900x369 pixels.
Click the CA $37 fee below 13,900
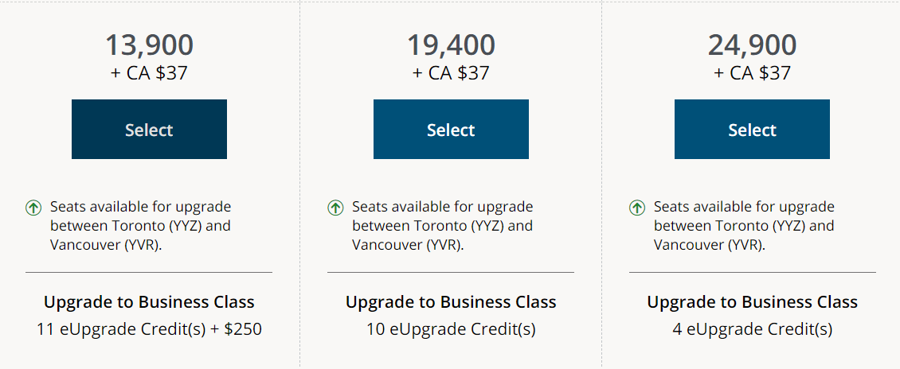click(x=149, y=73)
